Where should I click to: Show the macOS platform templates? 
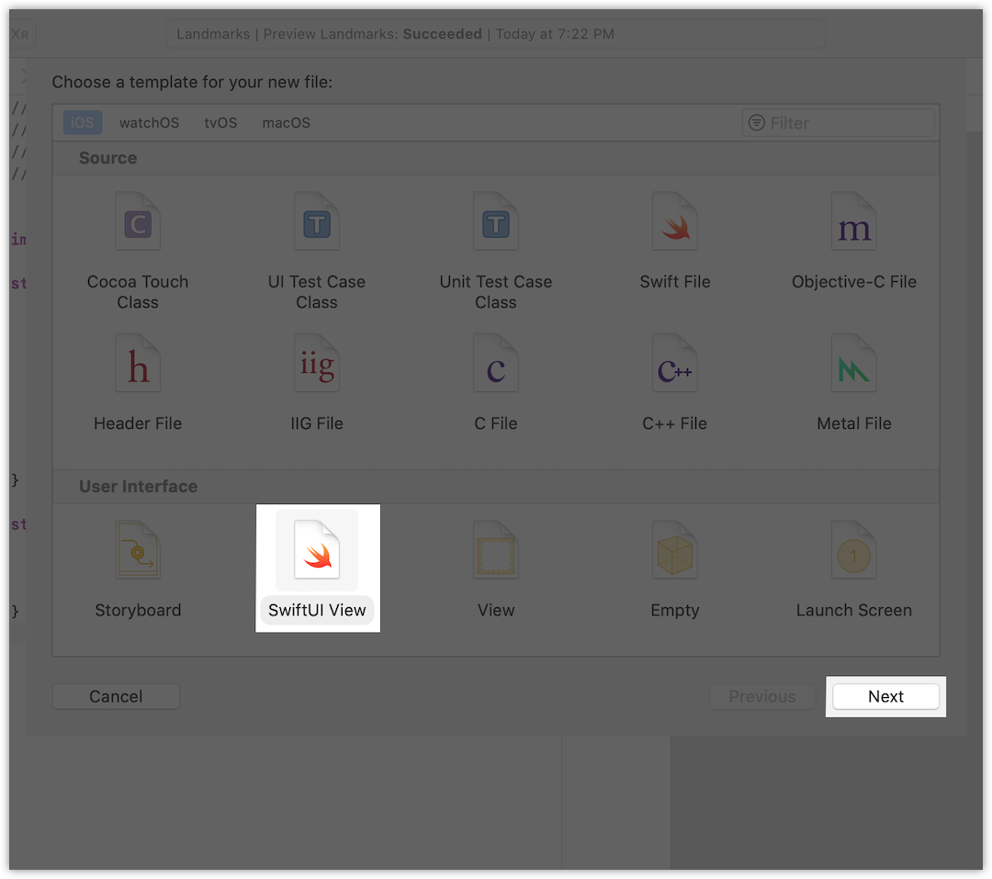[x=286, y=123]
